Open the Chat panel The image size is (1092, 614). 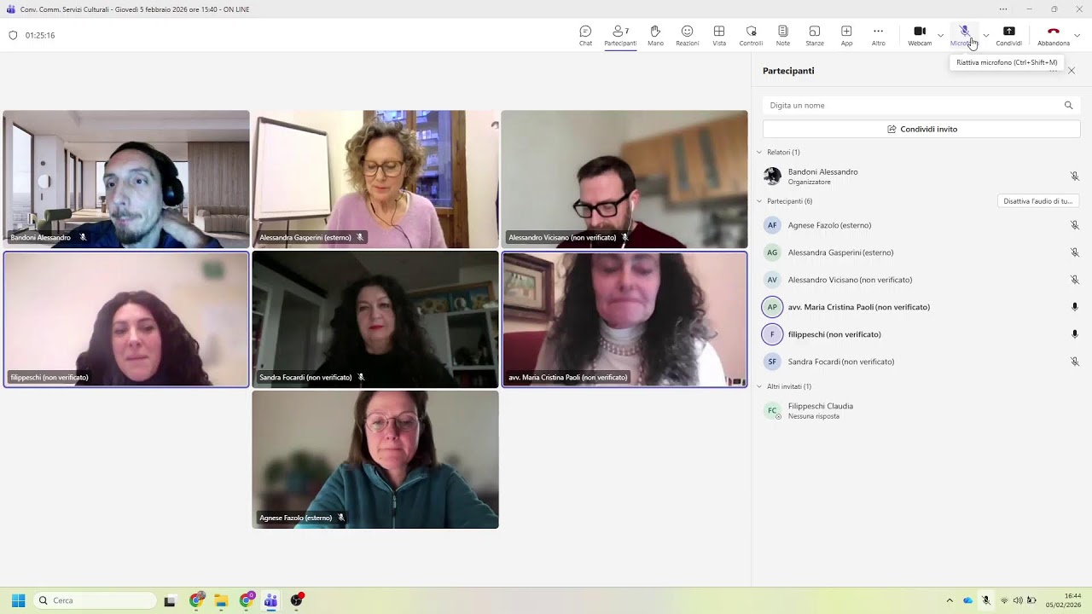585,35
